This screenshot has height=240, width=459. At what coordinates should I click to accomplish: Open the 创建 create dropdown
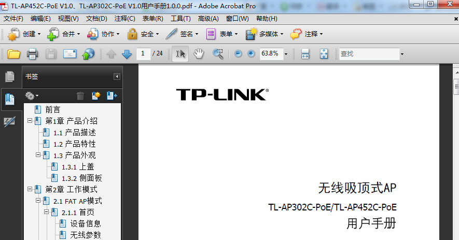(x=24, y=34)
